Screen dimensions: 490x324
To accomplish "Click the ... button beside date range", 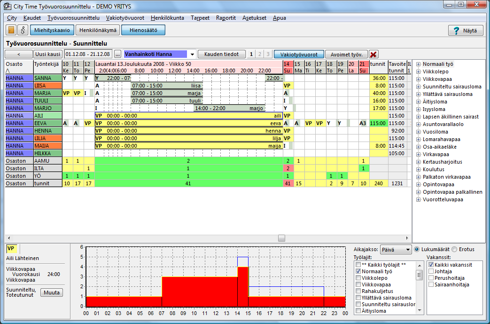I will pyautogui.click(x=117, y=54).
